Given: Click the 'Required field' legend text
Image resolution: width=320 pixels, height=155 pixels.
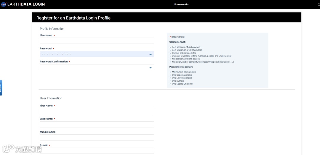Looking at the screenshot, I should pyautogui.click(x=178, y=37).
